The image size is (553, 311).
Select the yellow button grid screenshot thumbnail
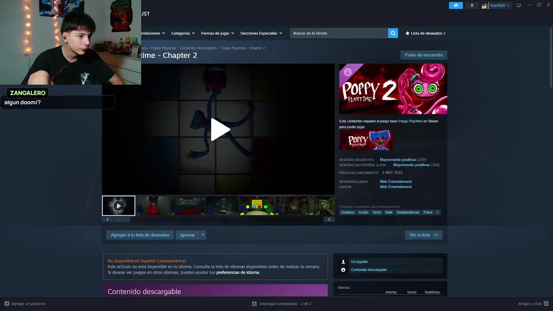[257, 206]
